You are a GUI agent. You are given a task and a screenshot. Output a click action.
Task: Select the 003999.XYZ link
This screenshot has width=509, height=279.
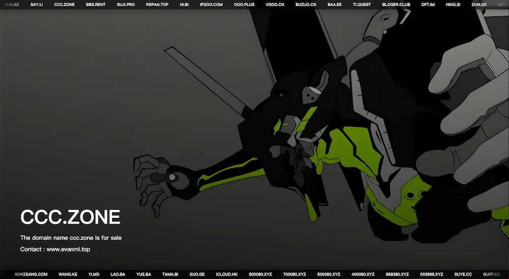432,274
